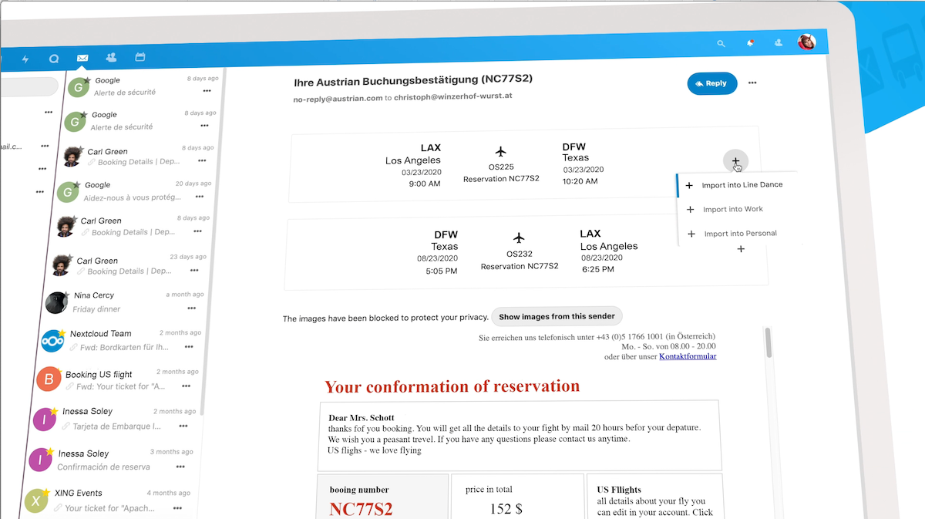Open the Talk app icon

[53, 59]
